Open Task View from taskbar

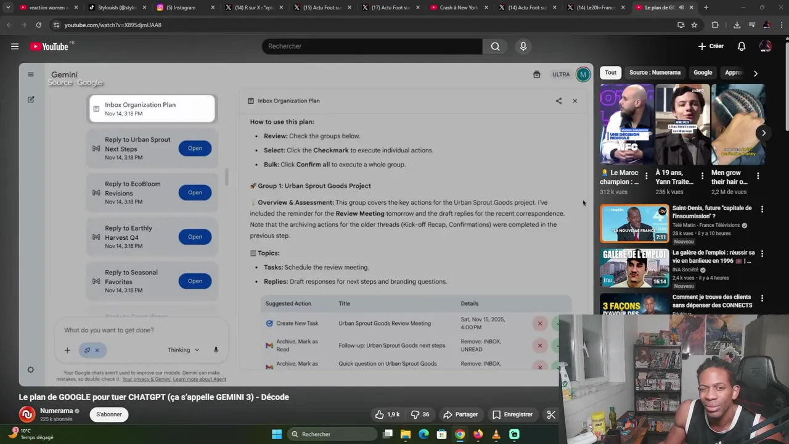[388, 434]
